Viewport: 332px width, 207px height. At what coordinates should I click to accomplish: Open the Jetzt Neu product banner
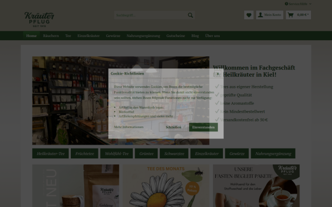76,186
